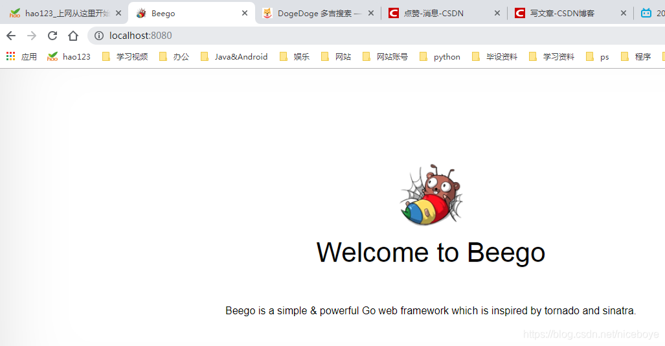Focus the localhost:8080 address bar

tap(376, 36)
